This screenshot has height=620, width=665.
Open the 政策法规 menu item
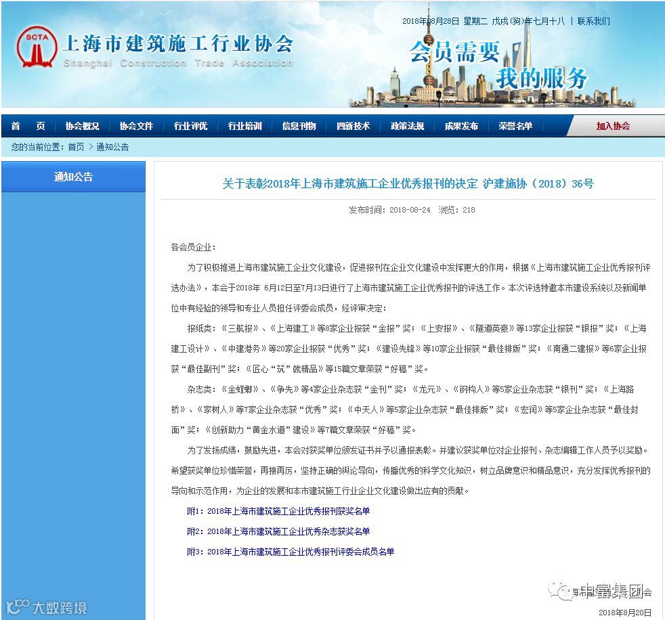tap(407, 126)
